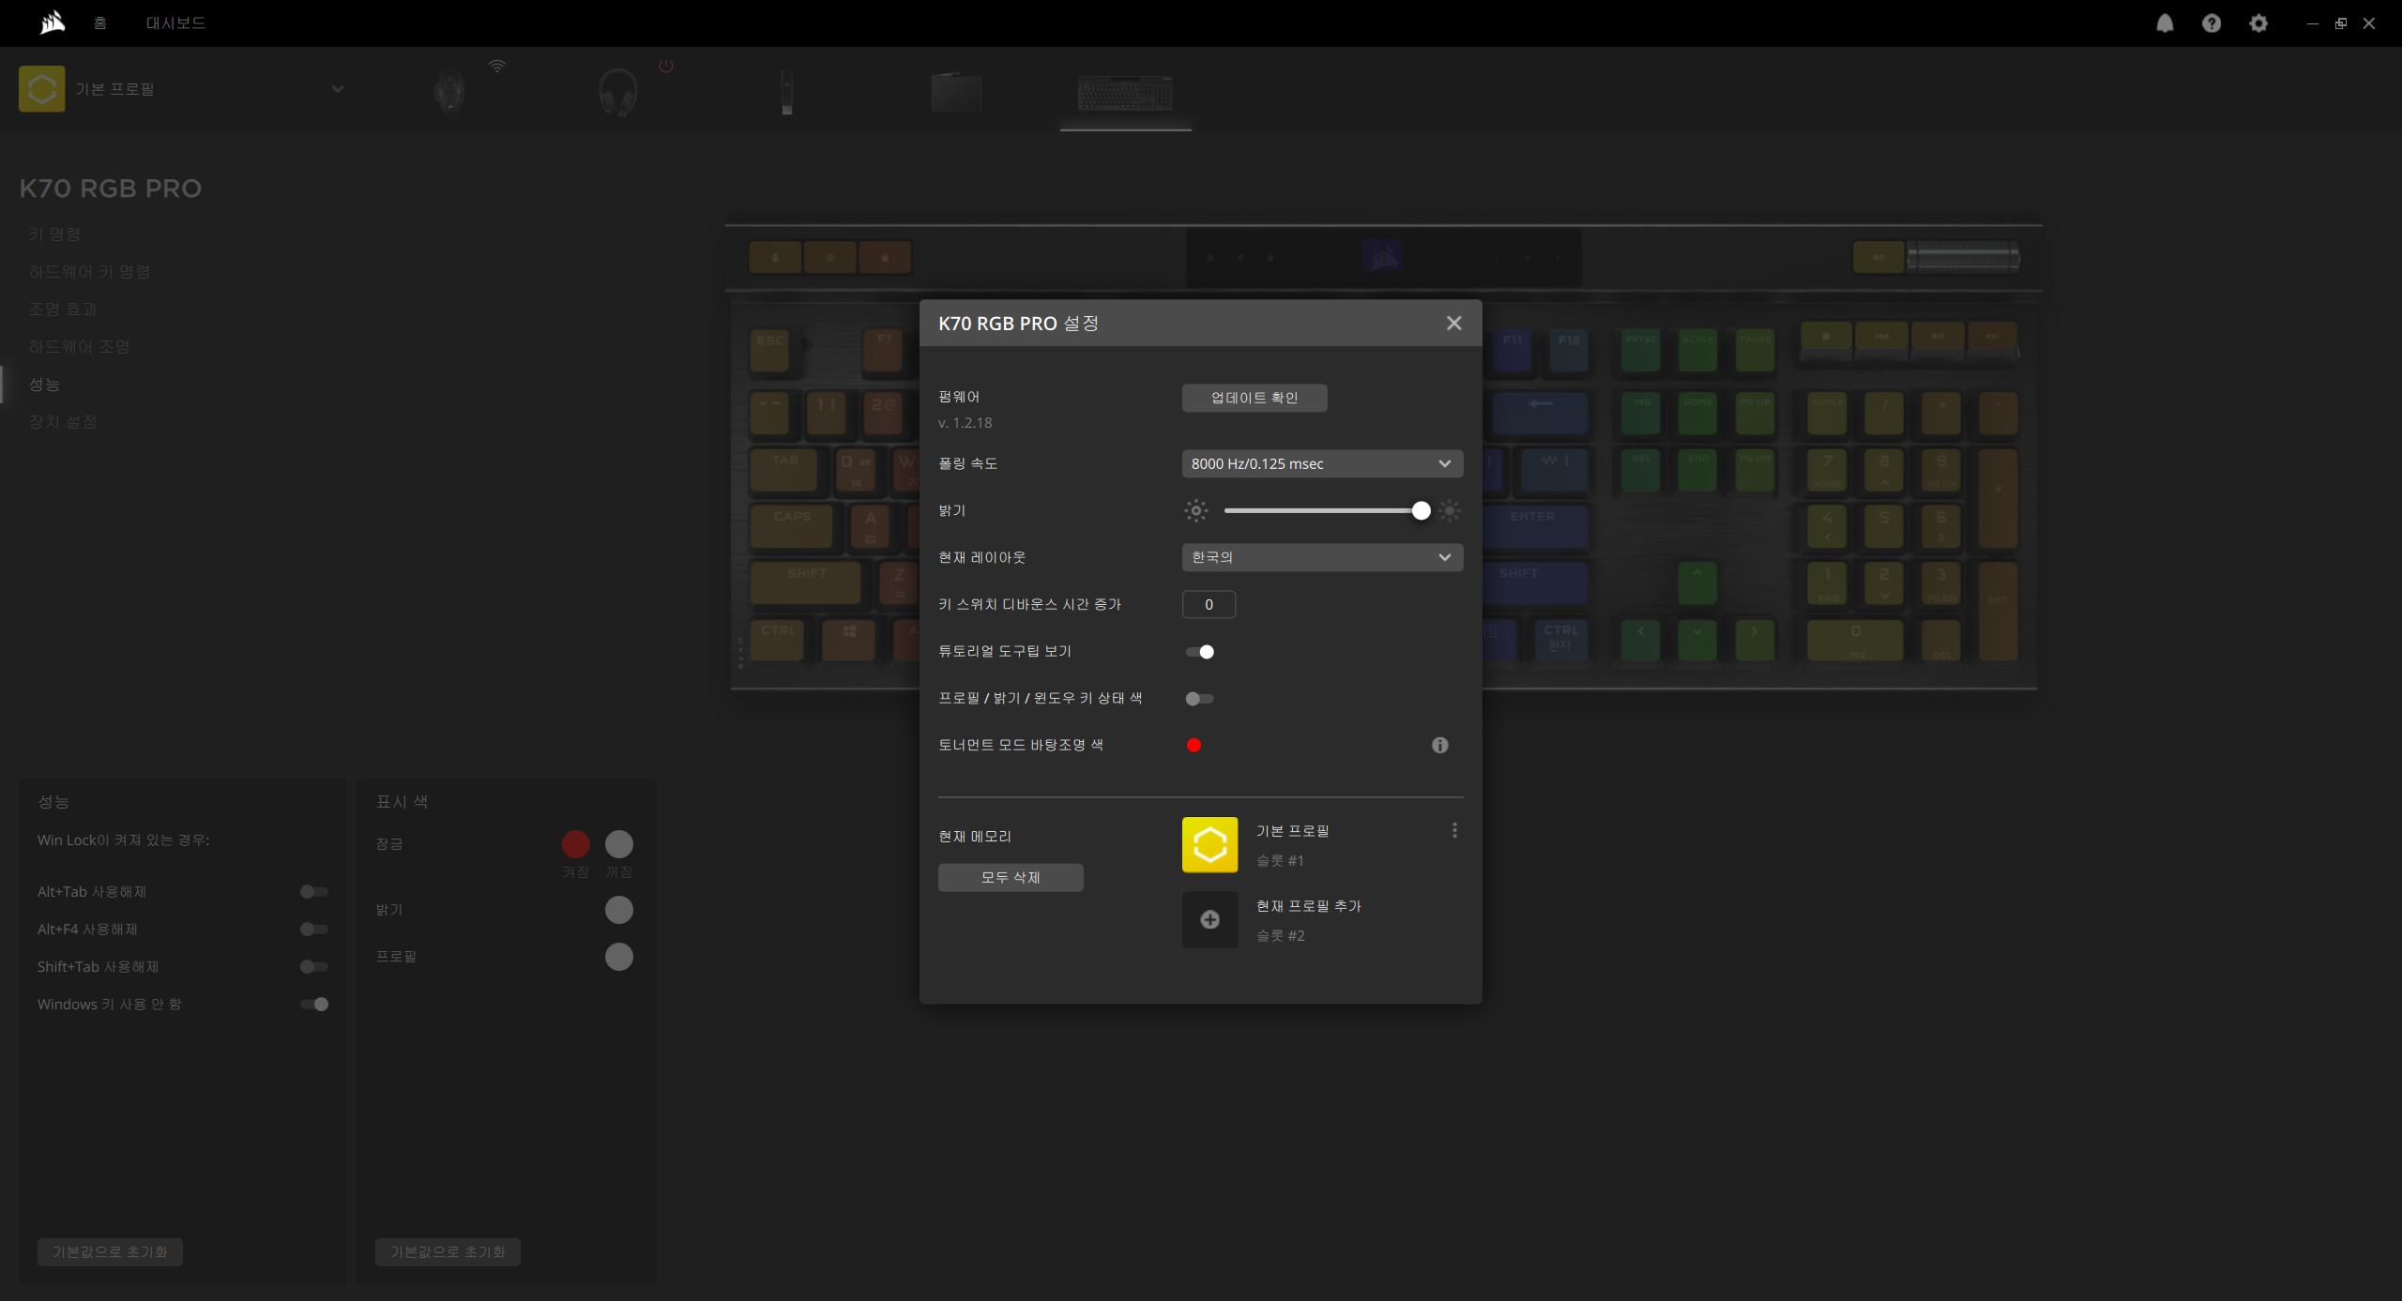Click the high brightness sun icon
Viewport: 2402px width, 1301px height.
[1450, 510]
